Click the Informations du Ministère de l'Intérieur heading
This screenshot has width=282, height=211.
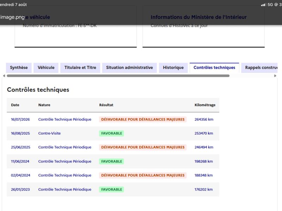(x=198, y=17)
